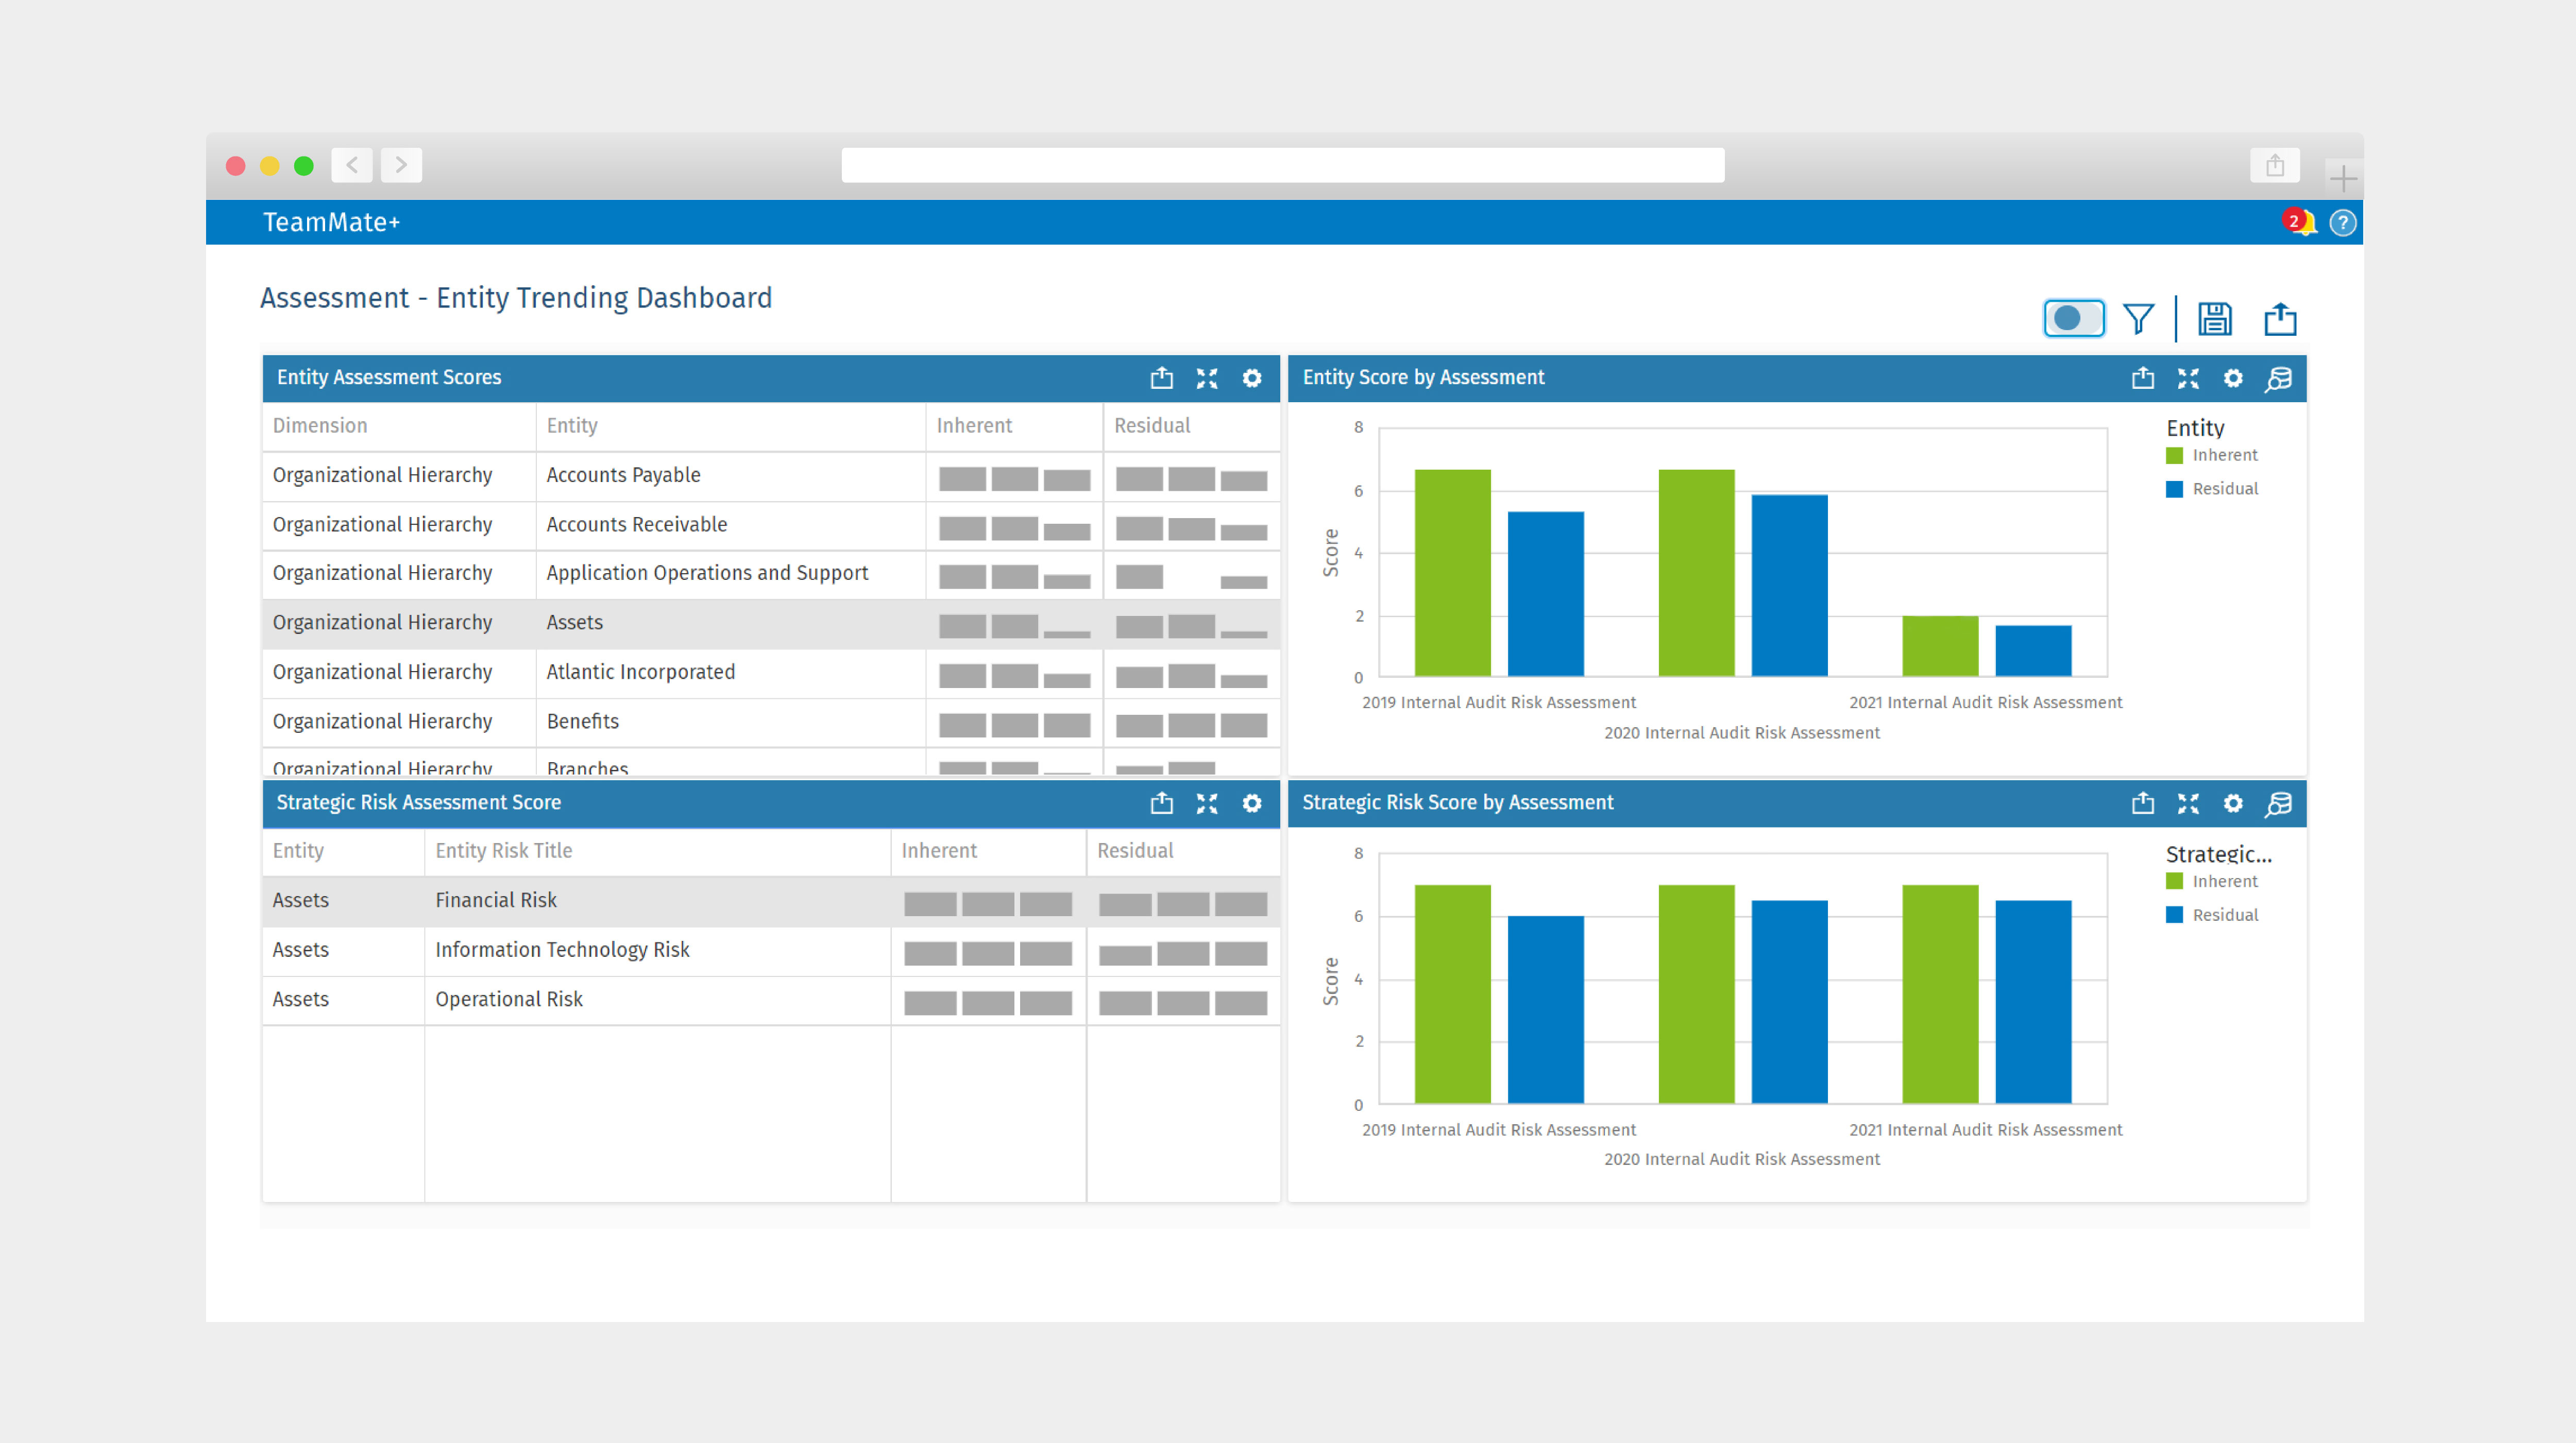Select the Accounts Payable row
2576x1443 pixels.
point(623,476)
